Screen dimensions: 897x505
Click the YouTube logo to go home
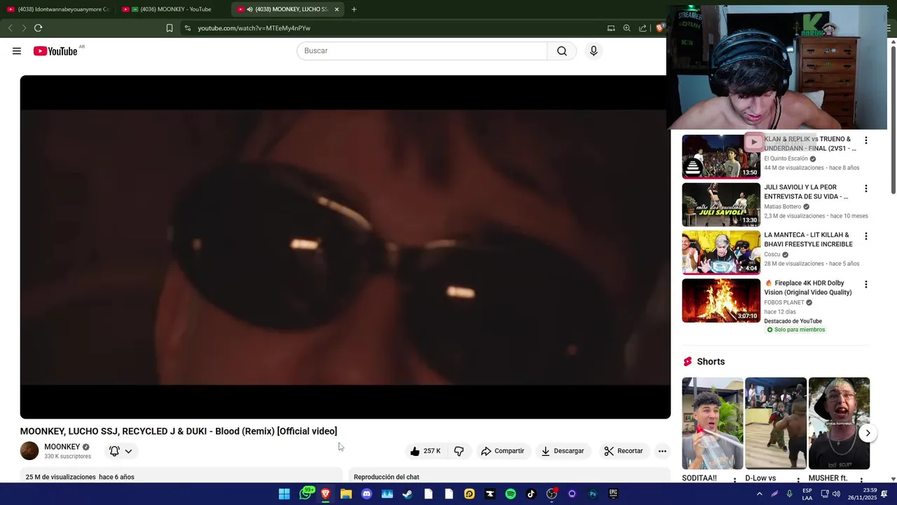point(56,50)
